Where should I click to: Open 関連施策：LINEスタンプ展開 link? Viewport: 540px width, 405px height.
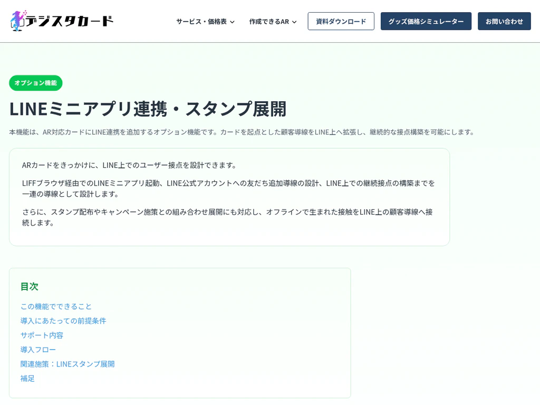coord(67,364)
